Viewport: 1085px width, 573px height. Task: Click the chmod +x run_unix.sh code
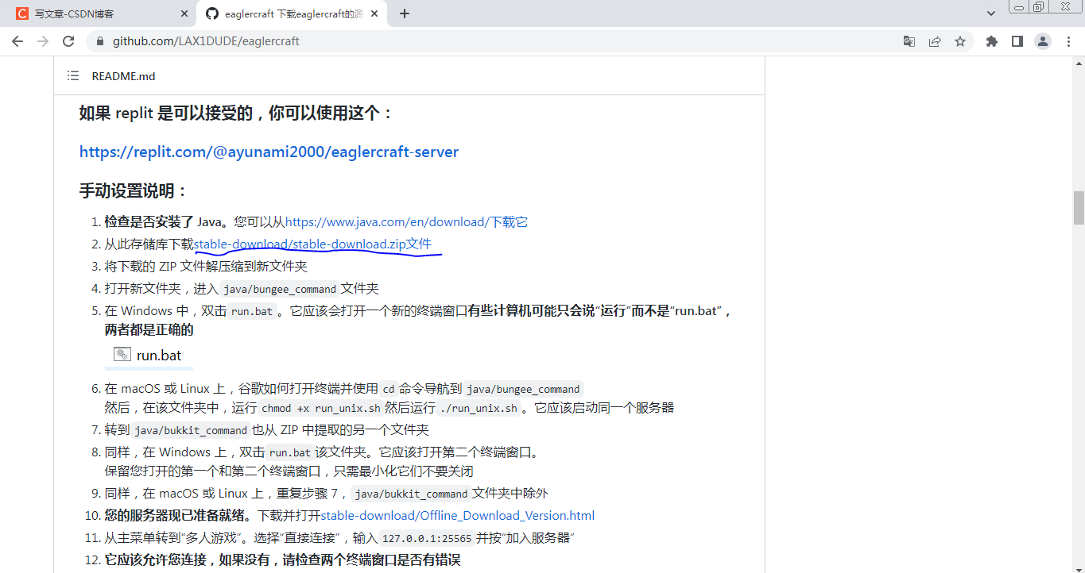click(321, 409)
